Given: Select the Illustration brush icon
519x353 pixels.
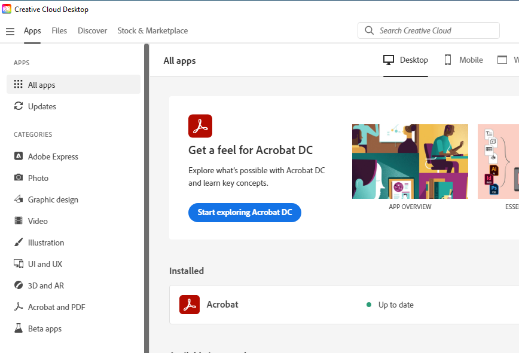Looking at the screenshot, I should (18, 243).
